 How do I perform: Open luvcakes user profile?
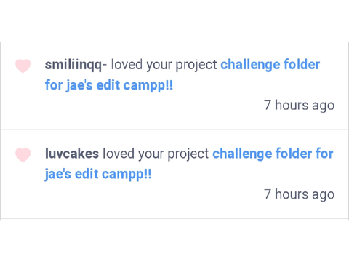click(x=72, y=154)
